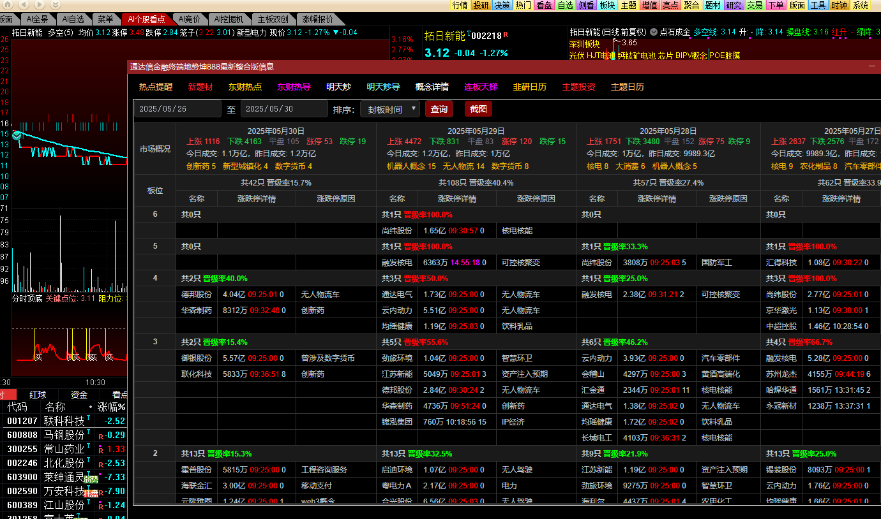The width and height of the screenshot is (881, 519).
Task: Click the T marker next to 联科科技
Action: pos(89,419)
